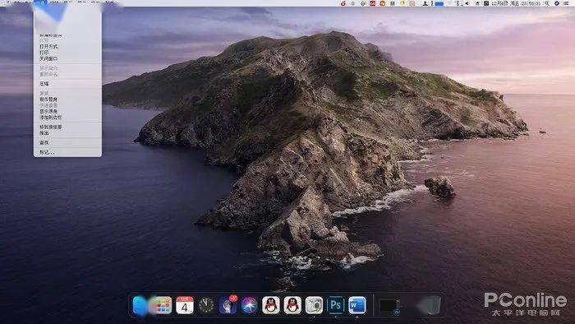Open the camera app icon beside Photoshop
575x324 pixels.
[x=315, y=305]
